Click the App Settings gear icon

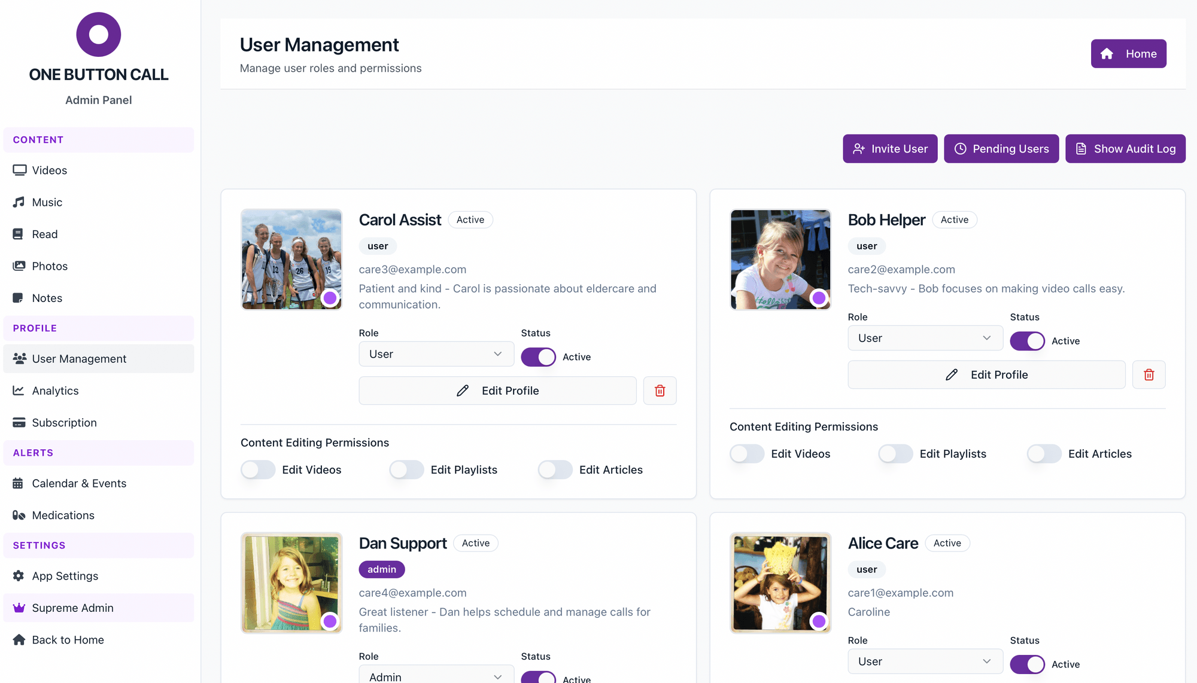[19, 576]
